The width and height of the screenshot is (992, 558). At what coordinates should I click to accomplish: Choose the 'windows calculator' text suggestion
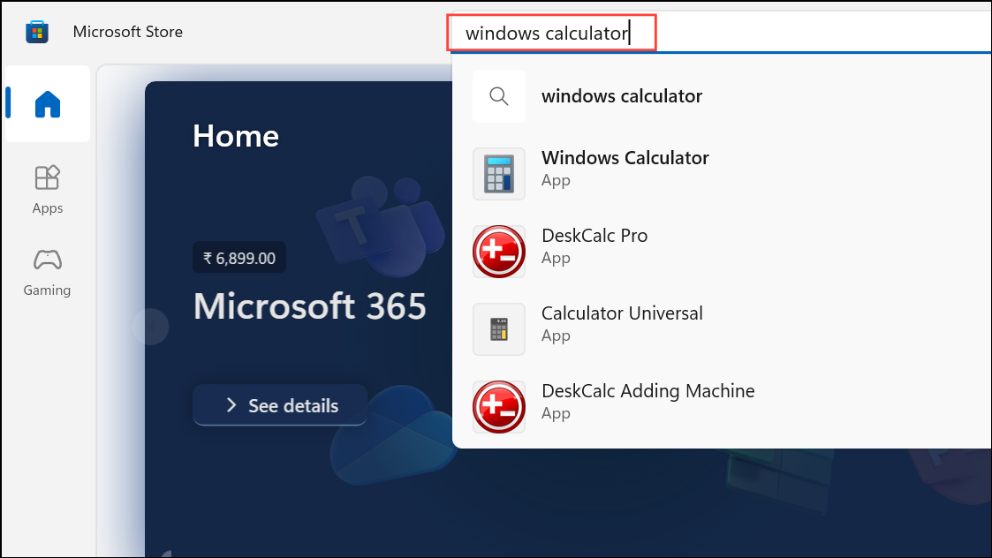[621, 96]
